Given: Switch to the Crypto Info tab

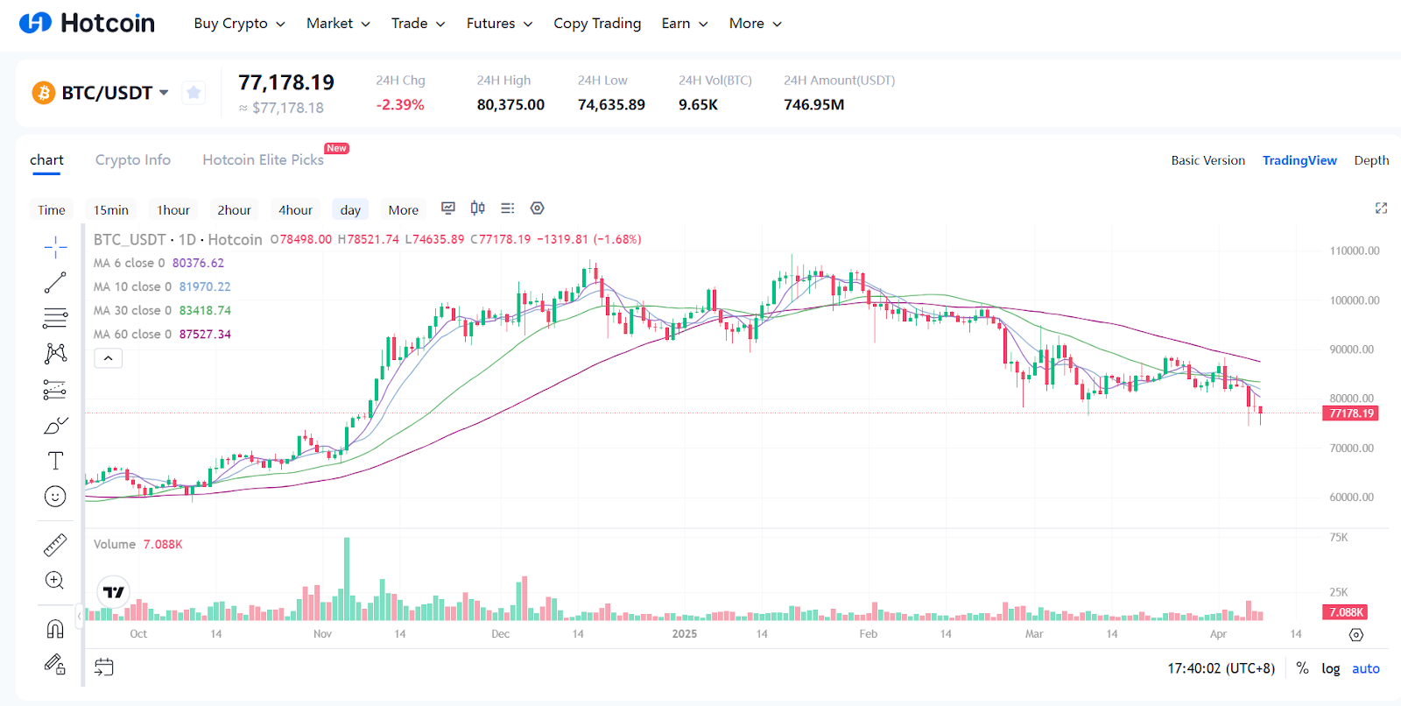Looking at the screenshot, I should point(133,160).
